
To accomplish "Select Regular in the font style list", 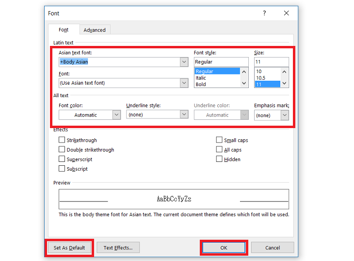I will tap(217, 71).
